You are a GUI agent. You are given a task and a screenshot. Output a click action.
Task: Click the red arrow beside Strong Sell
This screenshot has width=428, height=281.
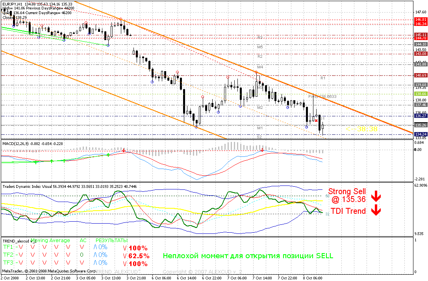pos(376,196)
